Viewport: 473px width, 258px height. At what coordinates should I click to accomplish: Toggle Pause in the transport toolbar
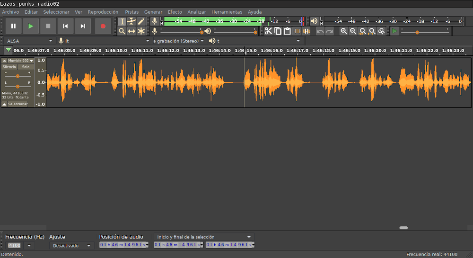click(x=13, y=26)
